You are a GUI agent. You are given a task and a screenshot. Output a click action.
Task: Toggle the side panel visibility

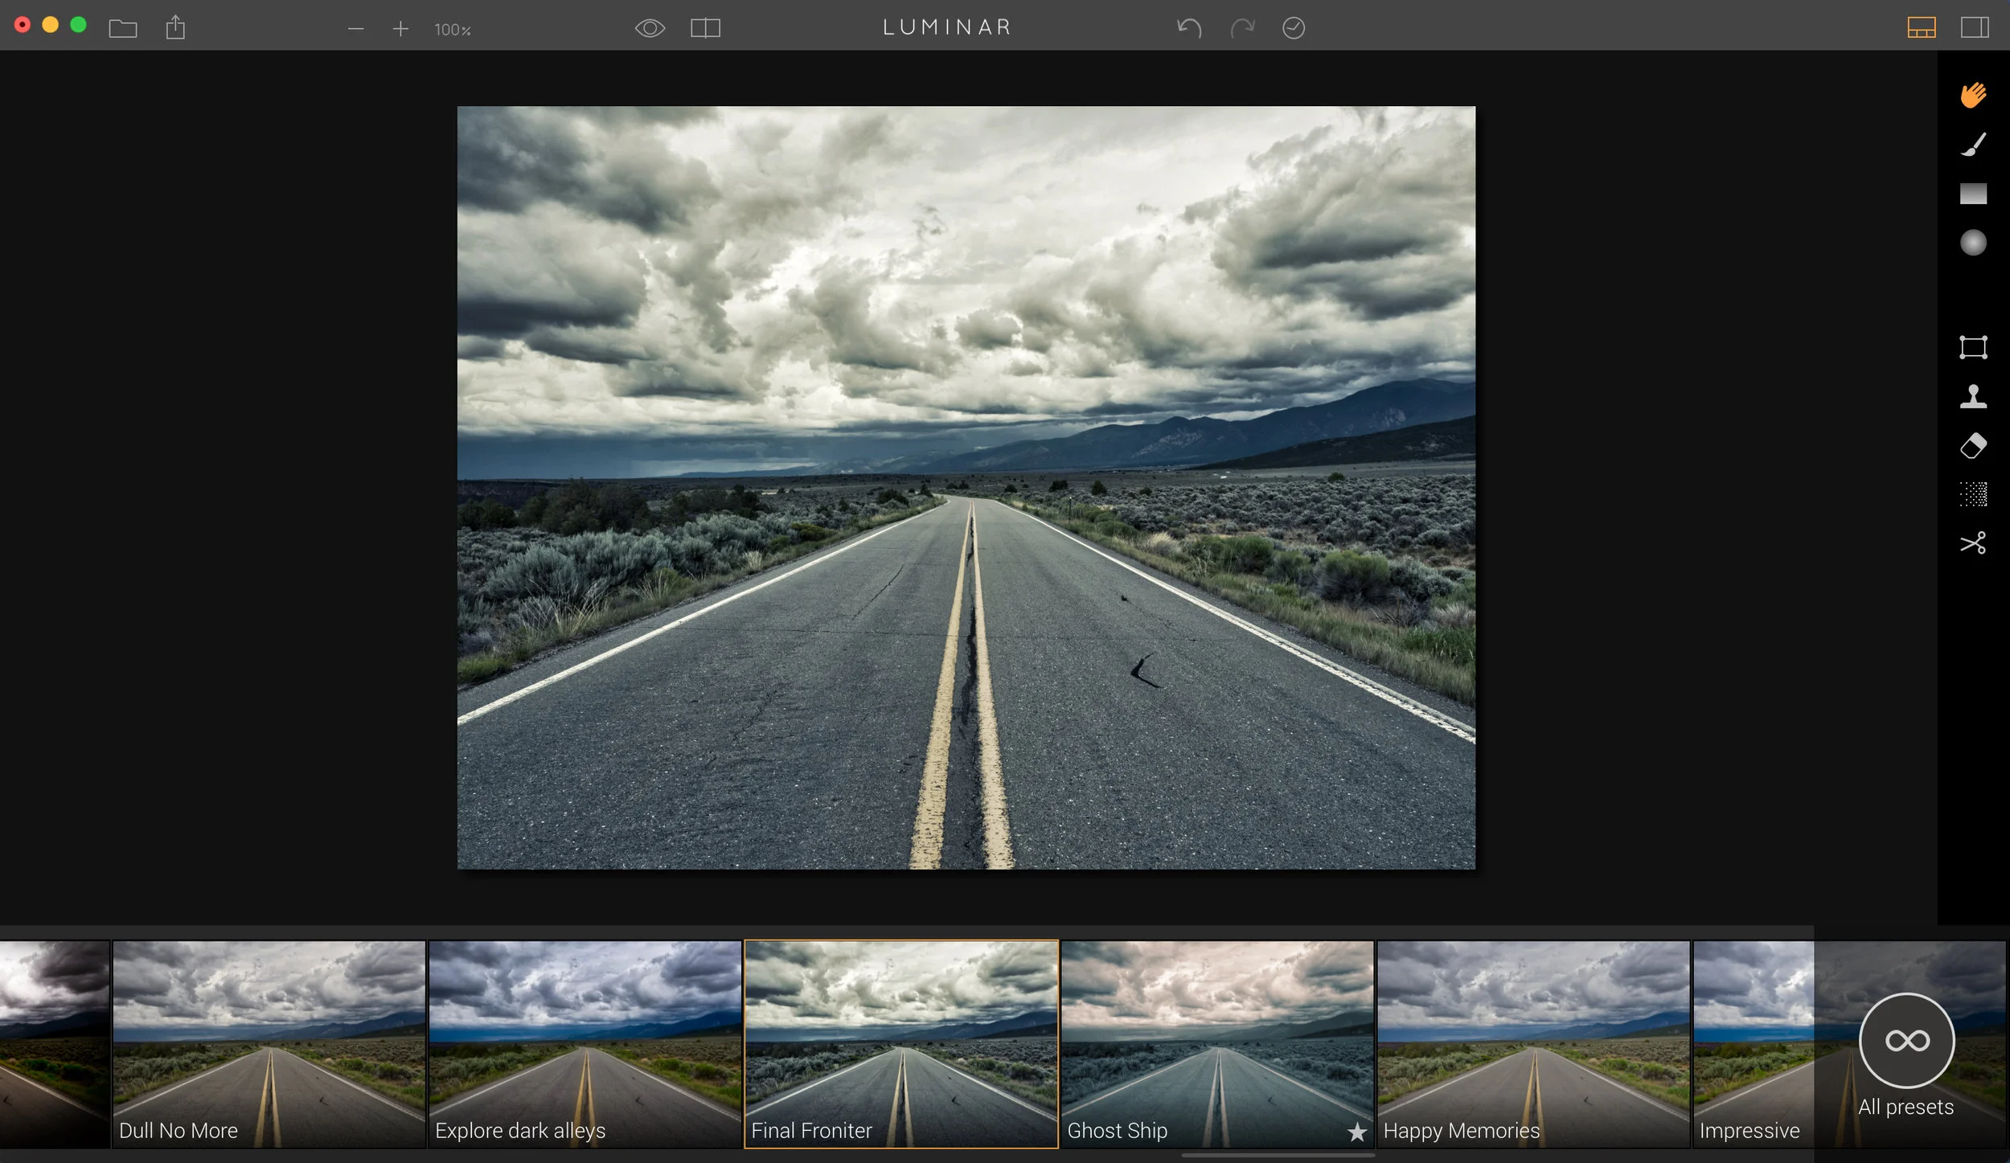click(x=1974, y=28)
